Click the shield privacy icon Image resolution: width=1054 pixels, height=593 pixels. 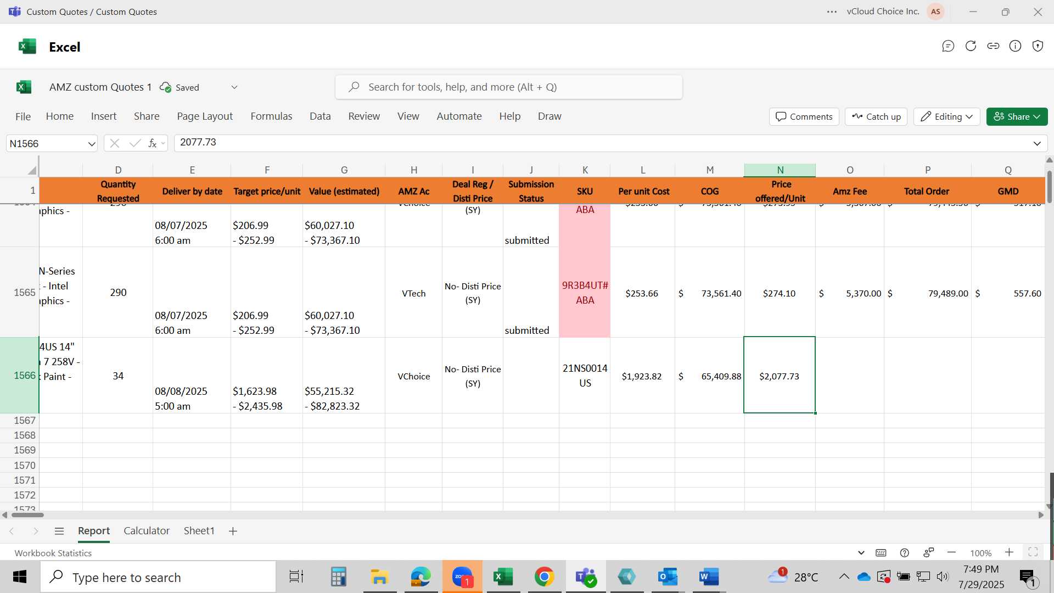click(1038, 46)
